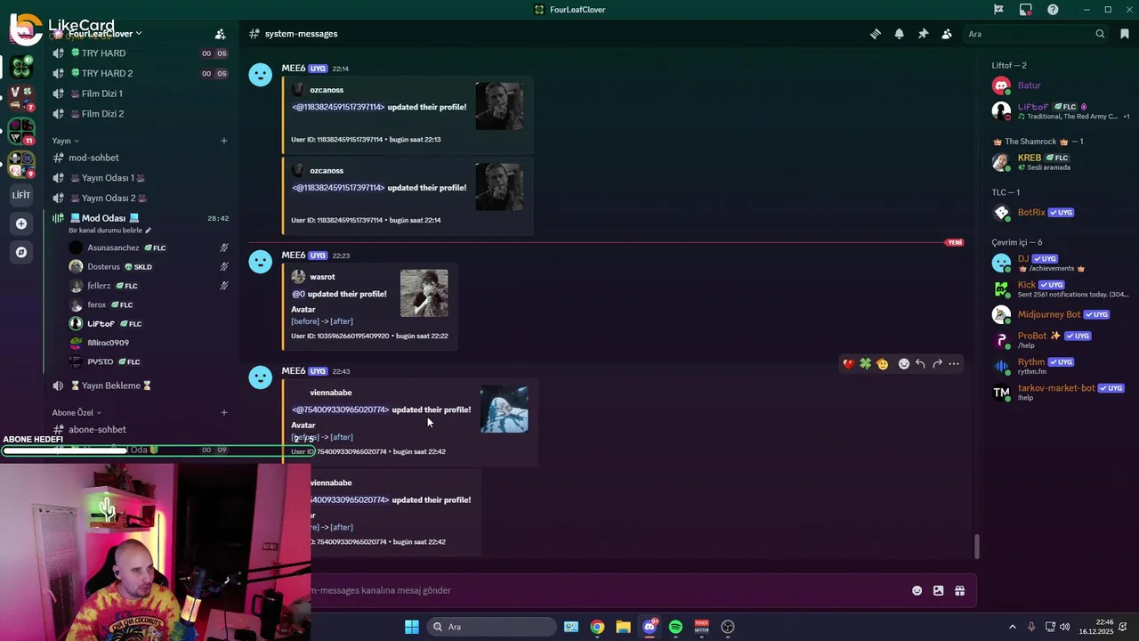Open the mod-sohbet text channel
Viewport: 1139px width, 641px height.
click(x=141, y=158)
